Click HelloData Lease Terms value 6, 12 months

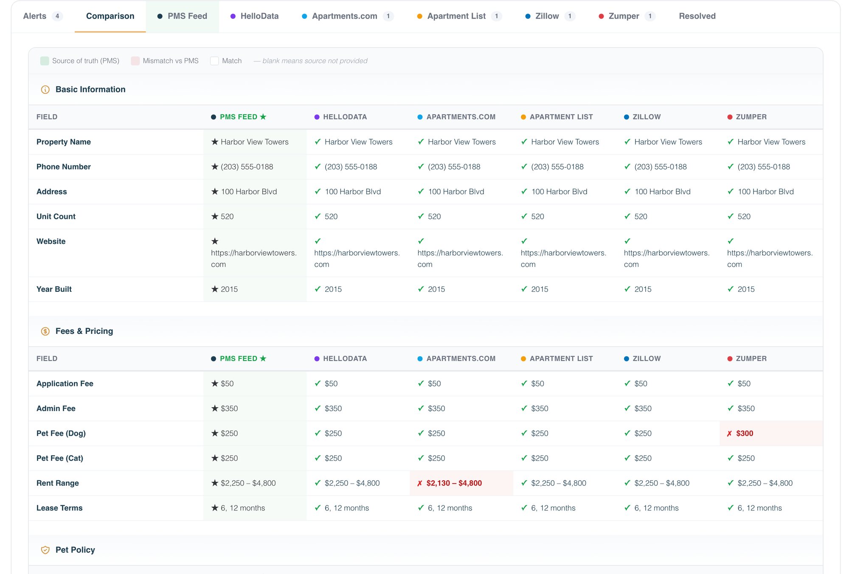point(347,508)
